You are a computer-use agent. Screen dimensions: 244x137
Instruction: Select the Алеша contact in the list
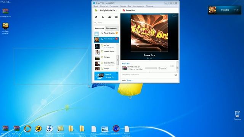coord(105,52)
